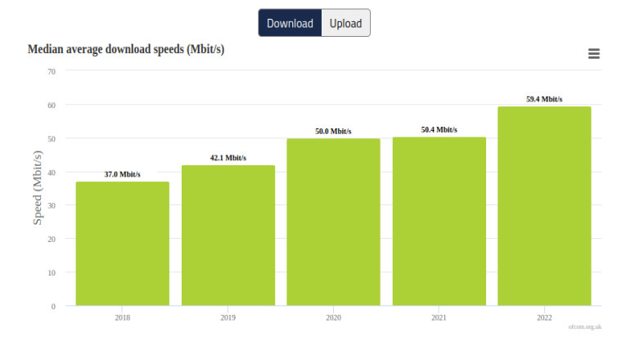Select the 50.0 Mbit/s label
The height and width of the screenshot is (350, 622).
[x=333, y=131]
